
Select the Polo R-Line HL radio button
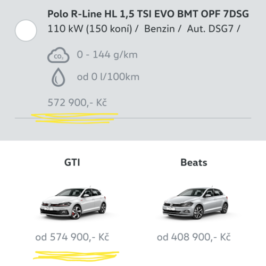click(26, 30)
